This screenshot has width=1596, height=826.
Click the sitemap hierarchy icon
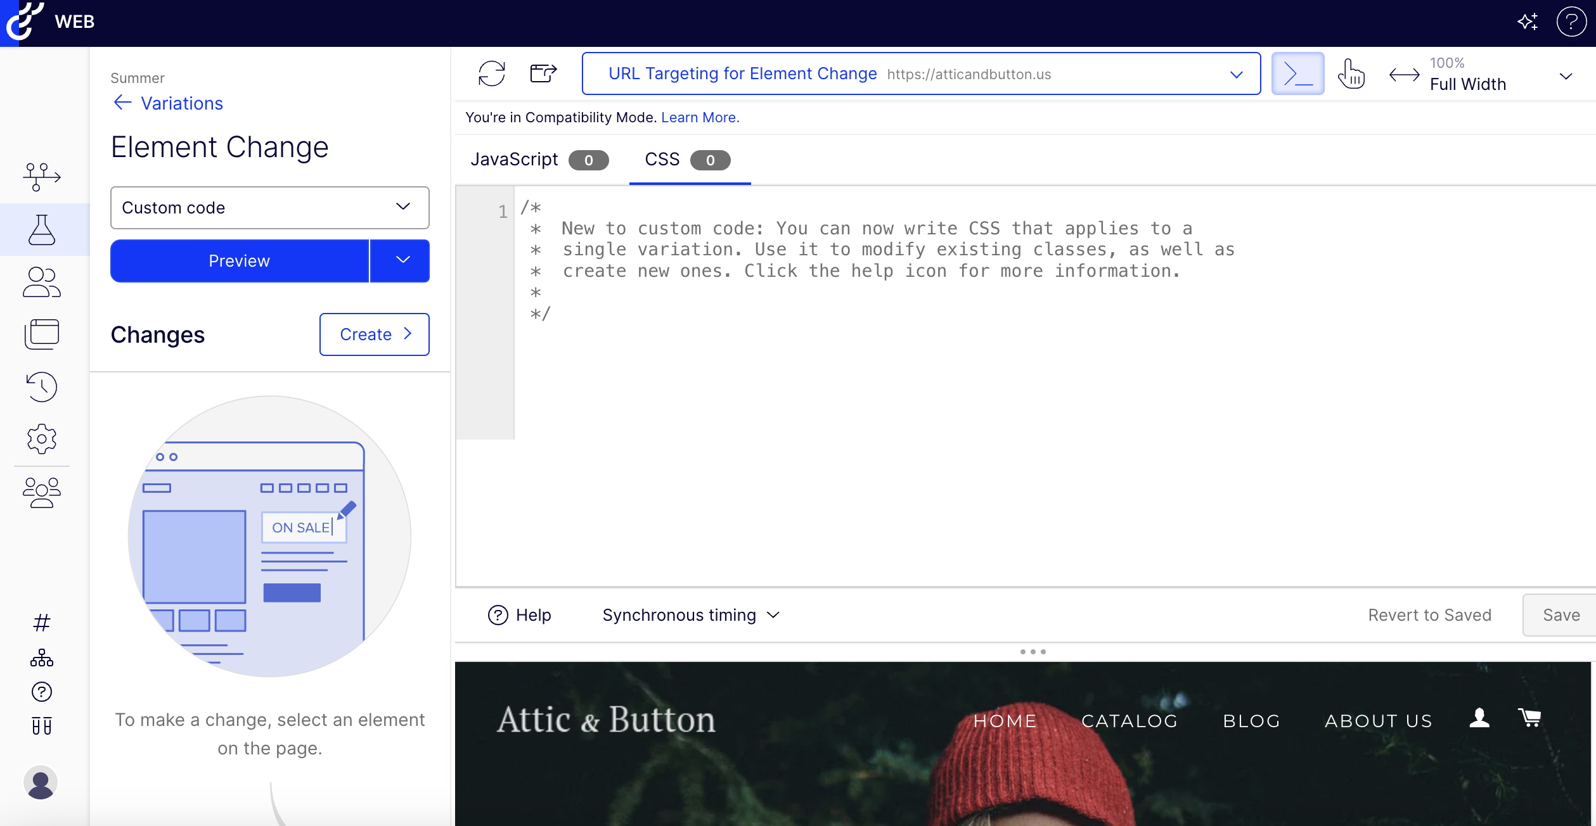click(41, 657)
